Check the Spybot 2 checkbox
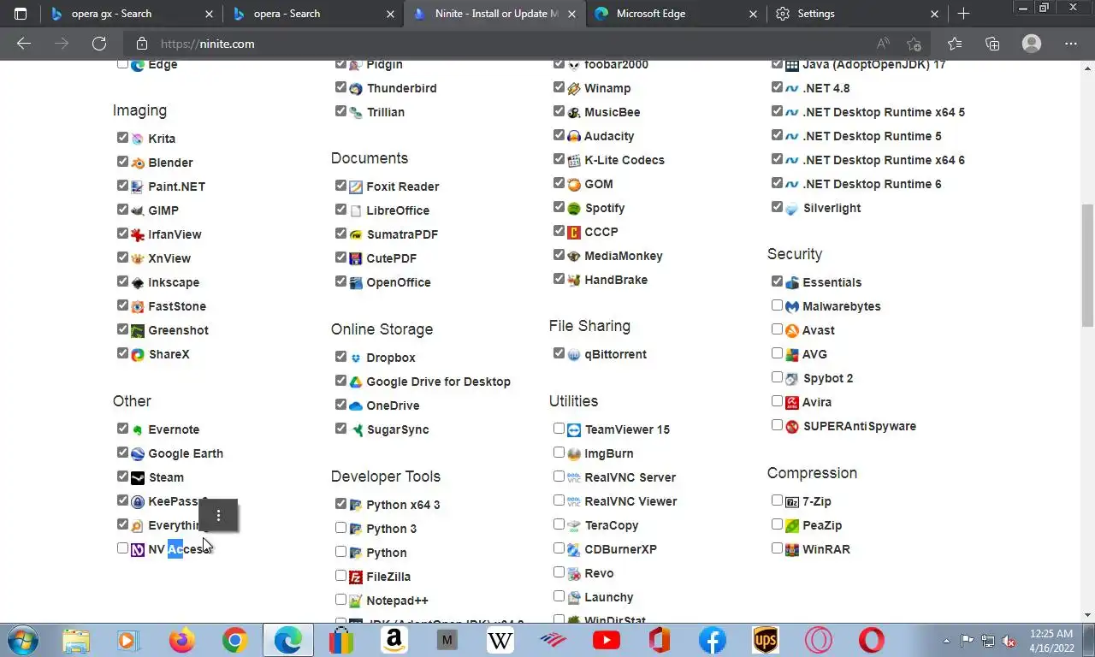 [777, 377]
